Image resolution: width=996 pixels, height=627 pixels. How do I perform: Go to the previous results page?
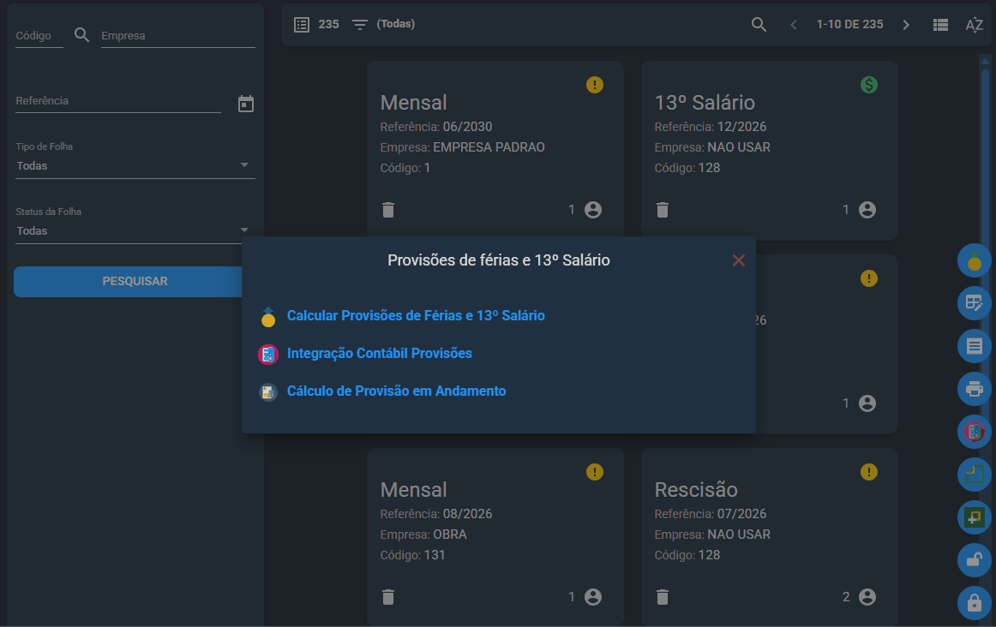[794, 25]
